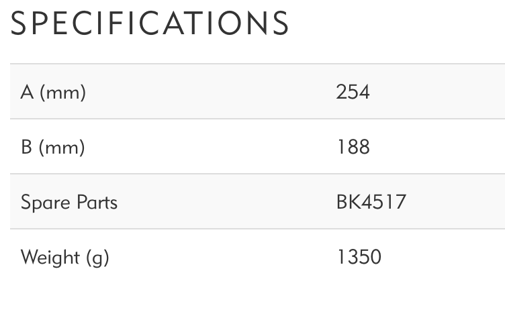The image size is (505, 318).
Task: Click the letter A in the first row
Action: (x=27, y=92)
